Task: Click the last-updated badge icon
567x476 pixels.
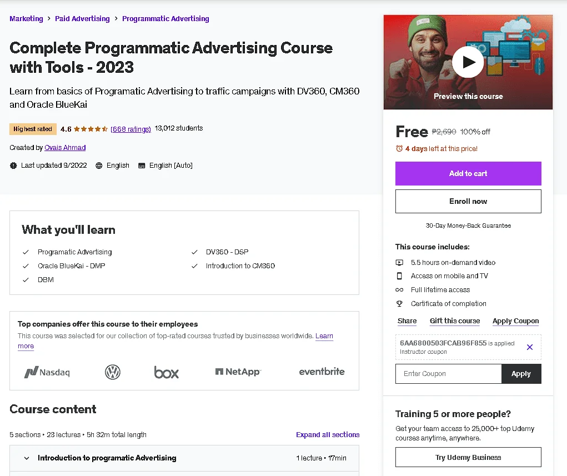Action: pos(13,166)
